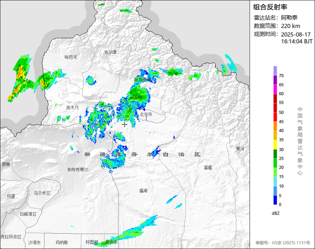Click the orange swatch of the color bar
This screenshot has width=315, height=249.
pyautogui.click(x=275, y=126)
